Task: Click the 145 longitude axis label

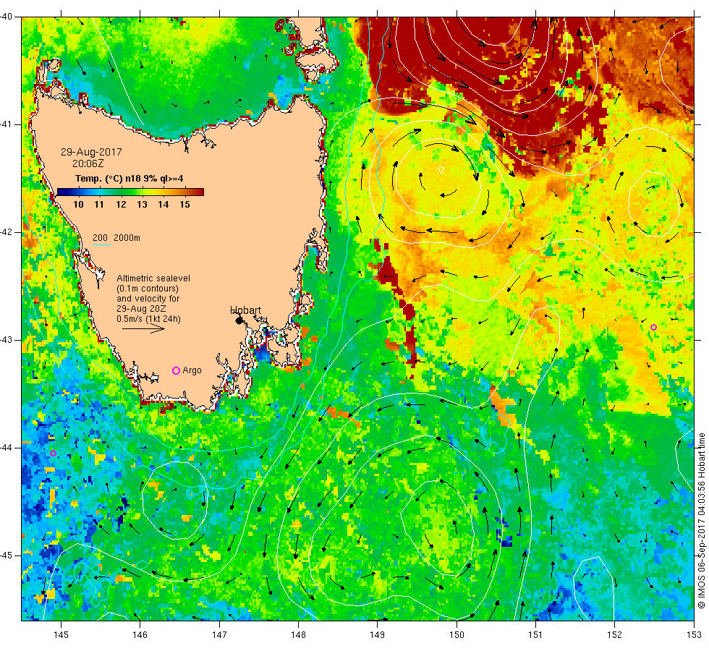Action: pos(61,635)
